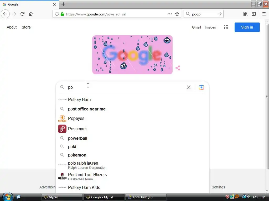Screen dimensions: 269x201
Task: Show sidebars with the sidebar icon
Action: (254, 14)
